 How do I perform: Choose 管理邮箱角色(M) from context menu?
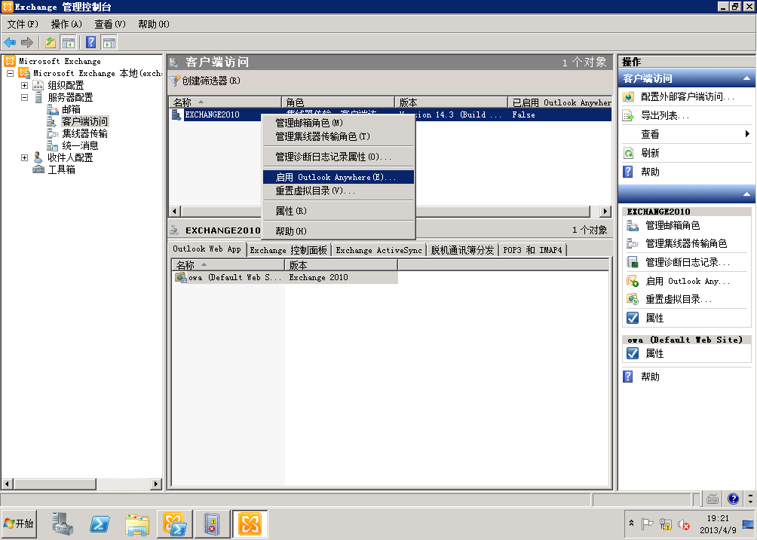pyautogui.click(x=339, y=123)
